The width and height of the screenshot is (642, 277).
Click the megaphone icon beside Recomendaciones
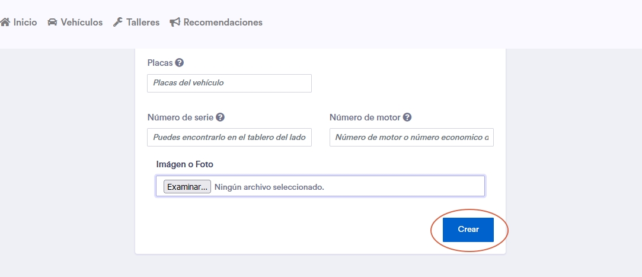175,23
